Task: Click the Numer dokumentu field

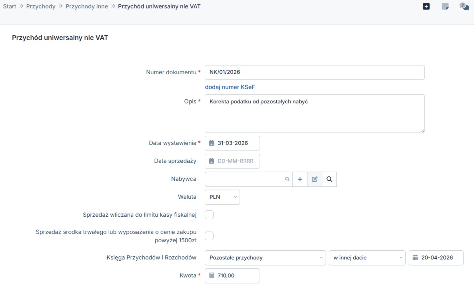Action: point(314,73)
